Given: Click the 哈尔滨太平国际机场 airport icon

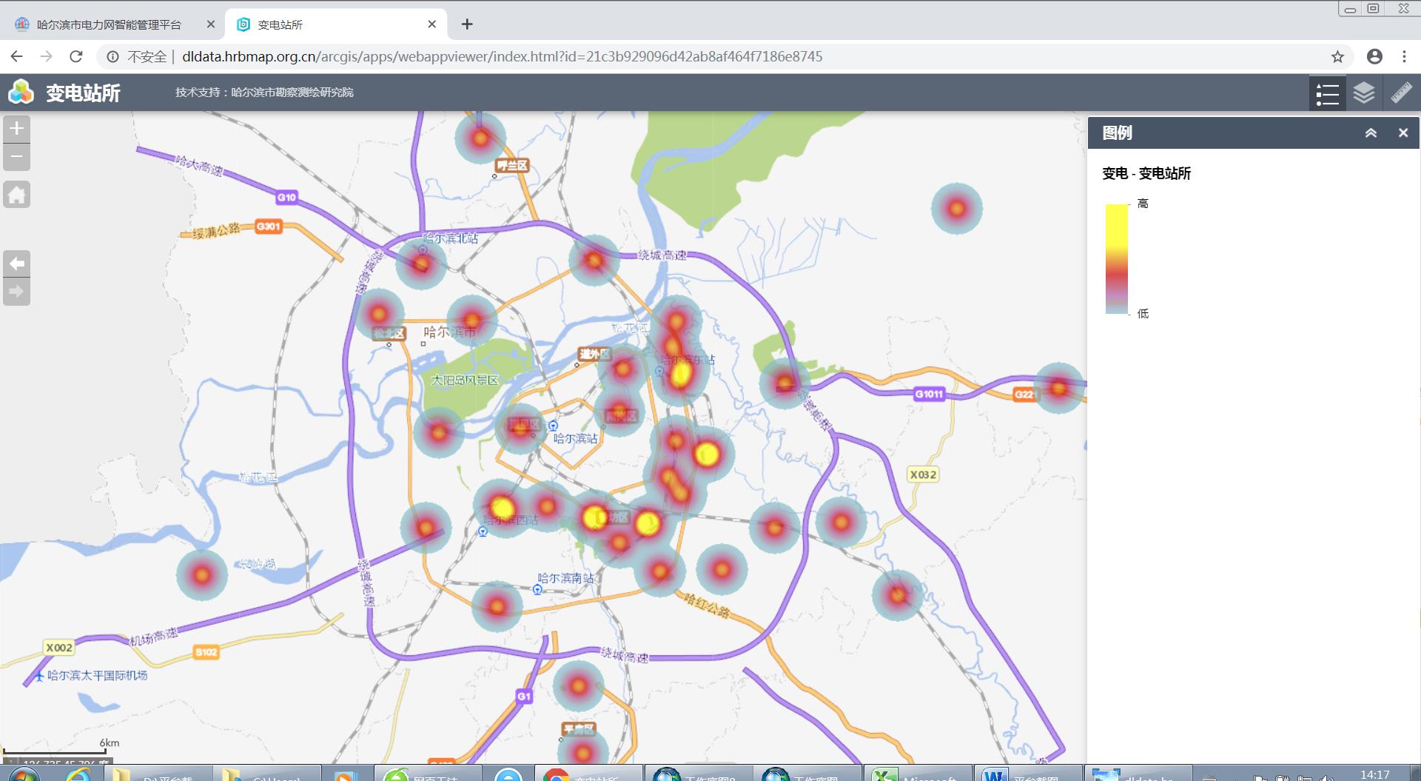Looking at the screenshot, I should pos(39,676).
